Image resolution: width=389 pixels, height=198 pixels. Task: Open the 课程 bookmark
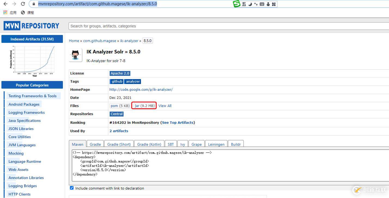pyautogui.click(x=27, y=12)
